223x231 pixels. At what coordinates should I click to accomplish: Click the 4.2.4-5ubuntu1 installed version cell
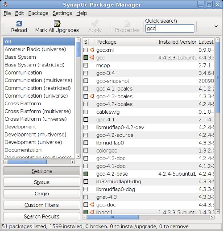[x=177, y=174]
